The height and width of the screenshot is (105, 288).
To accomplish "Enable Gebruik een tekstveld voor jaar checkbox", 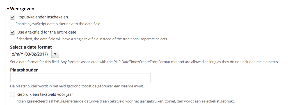I will 12,95.
